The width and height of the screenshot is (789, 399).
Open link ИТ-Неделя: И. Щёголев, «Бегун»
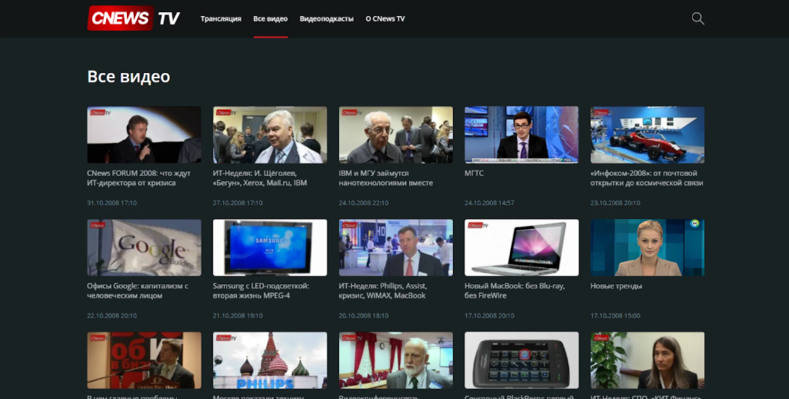(x=260, y=178)
